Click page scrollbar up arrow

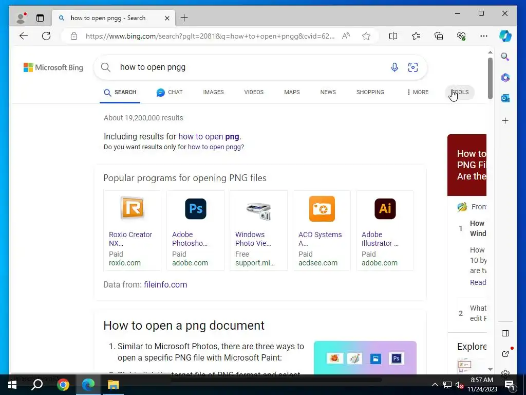tap(490, 52)
